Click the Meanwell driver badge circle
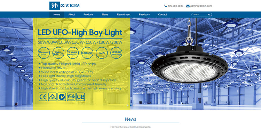The width and height of the screenshot is (261, 128). [x=44, y=53]
